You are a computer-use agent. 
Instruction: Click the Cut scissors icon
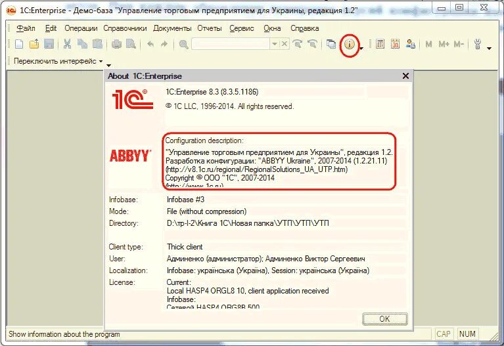[x=67, y=44]
